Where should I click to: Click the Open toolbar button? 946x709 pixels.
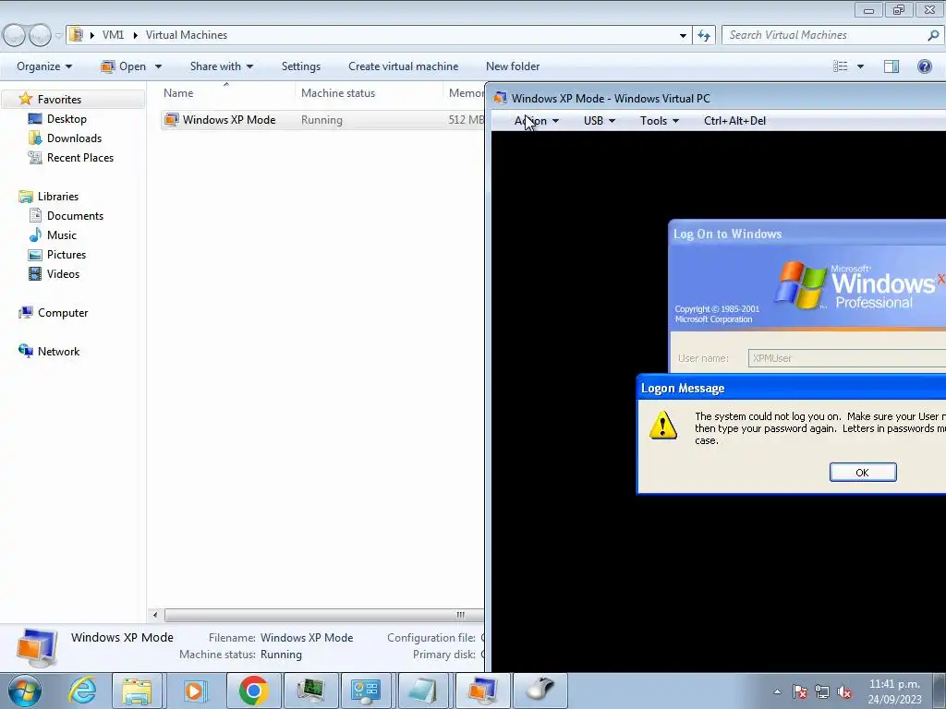tap(125, 66)
